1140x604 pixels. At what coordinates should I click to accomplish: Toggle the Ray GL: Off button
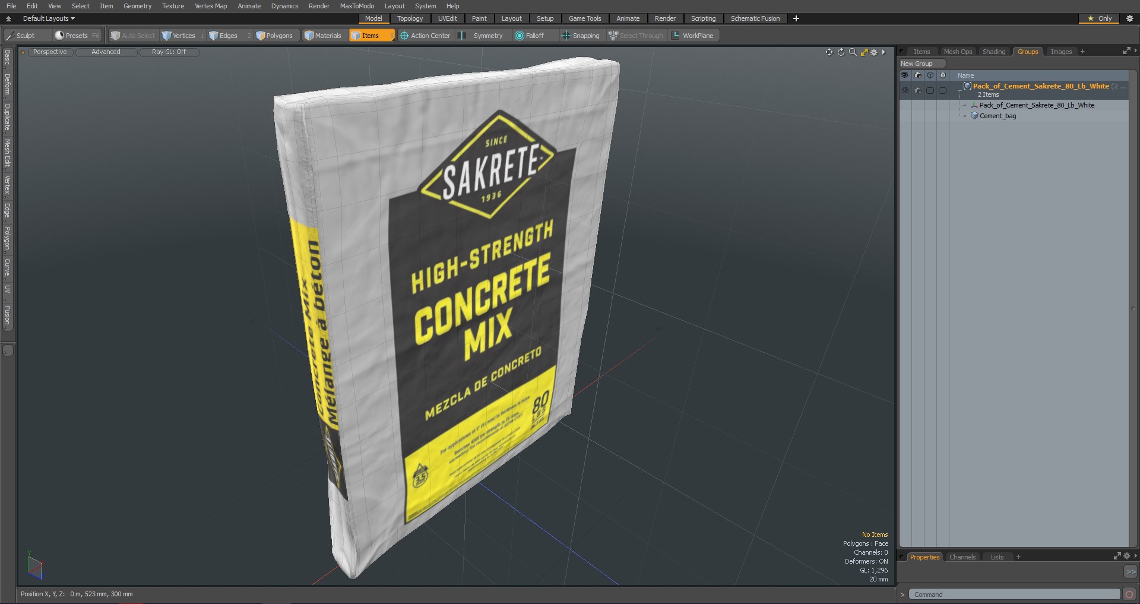click(169, 52)
